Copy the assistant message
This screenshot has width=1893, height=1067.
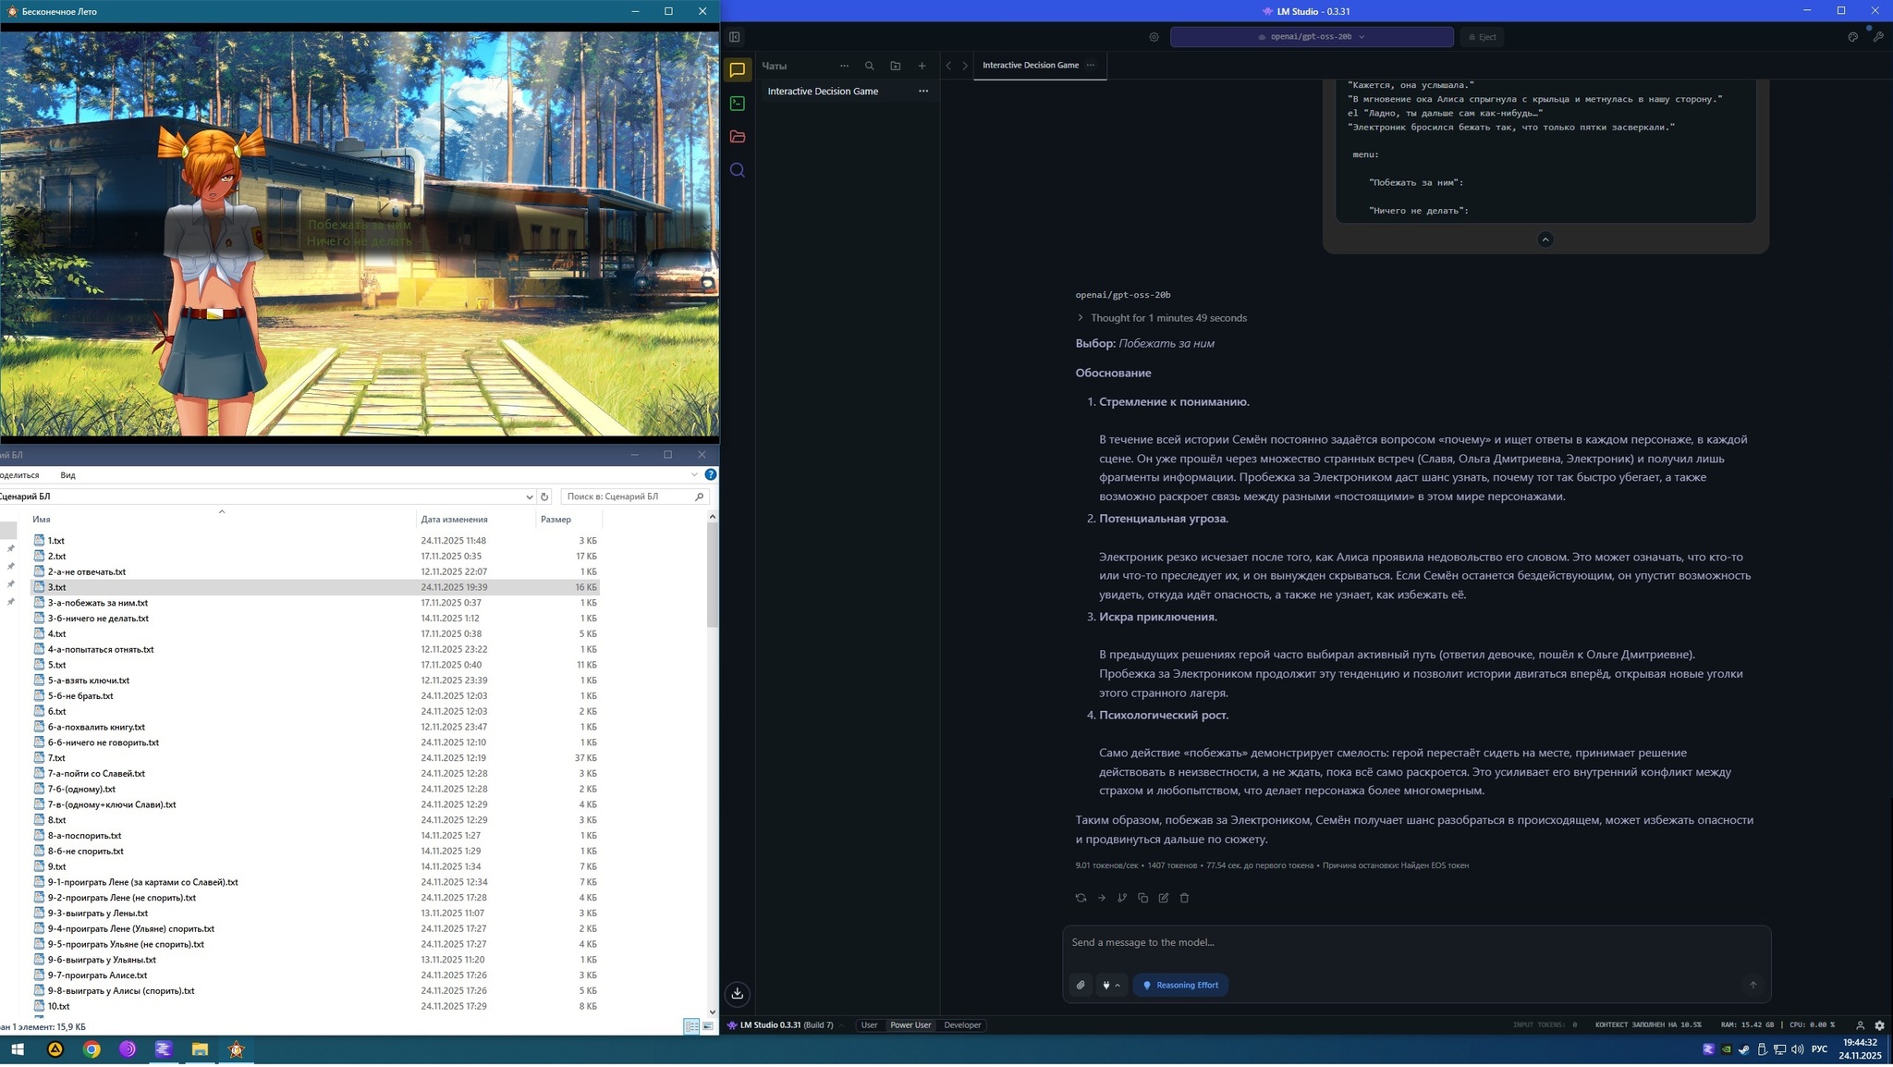(x=1142, y=898)
